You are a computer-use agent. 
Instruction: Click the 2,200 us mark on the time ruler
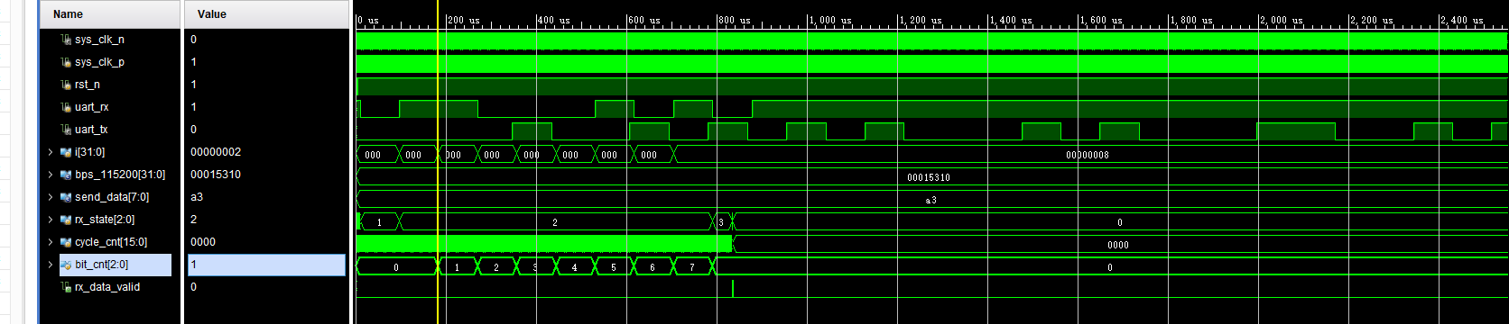[x=1371, y=20]
